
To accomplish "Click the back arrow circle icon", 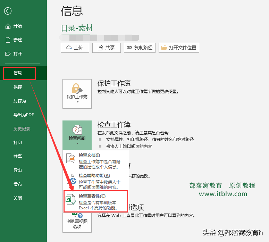I will pyautogui.click(x=8, y=11).
